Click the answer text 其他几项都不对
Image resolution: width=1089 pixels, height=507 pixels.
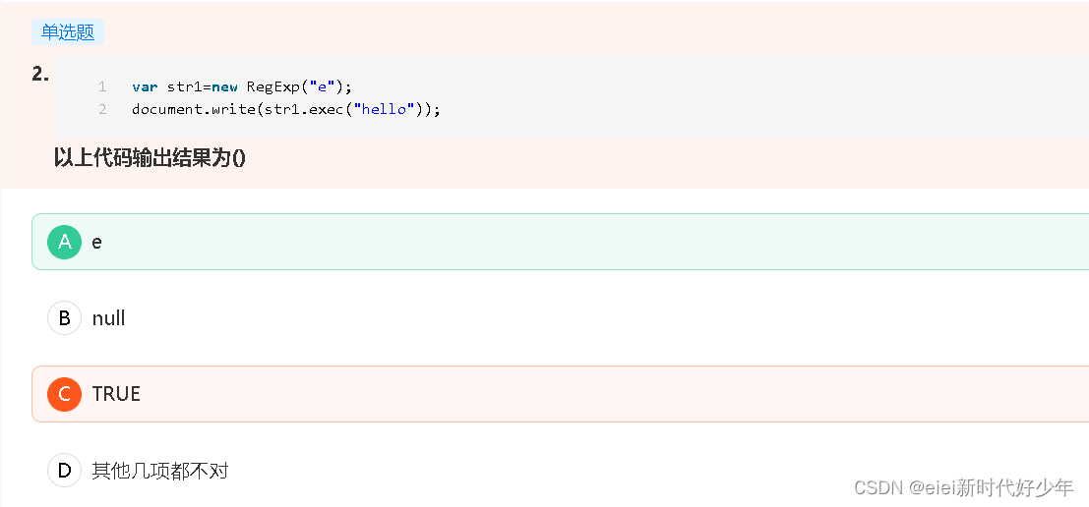tap(159, 471)
